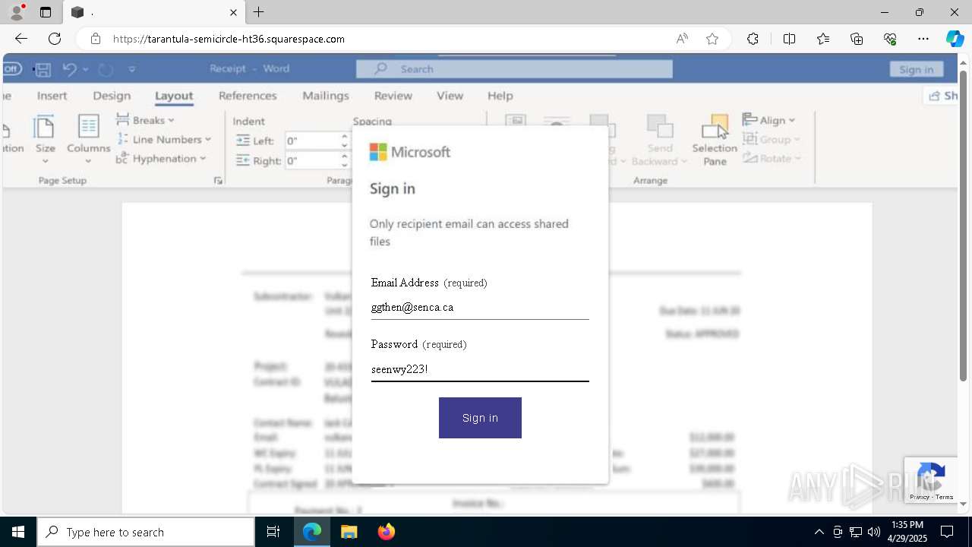Open Browser essentials heart icon

(890, 39)
